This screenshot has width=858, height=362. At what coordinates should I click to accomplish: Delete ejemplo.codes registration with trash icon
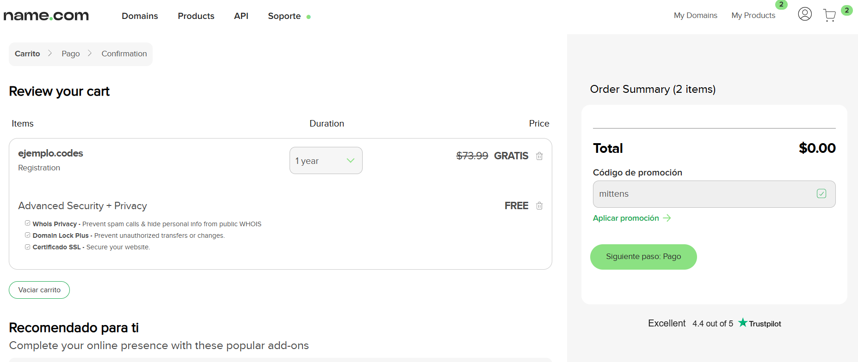(539, 156)
